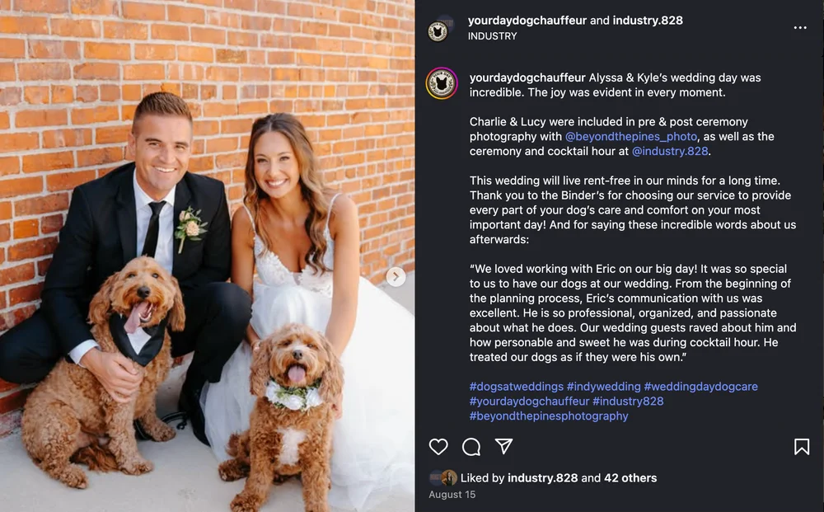Image resolution: width=824 pixels, height=512 pixels.
Task: Click the #beyondthepinesphotography hashtag
Action: [x=548, y=416]
